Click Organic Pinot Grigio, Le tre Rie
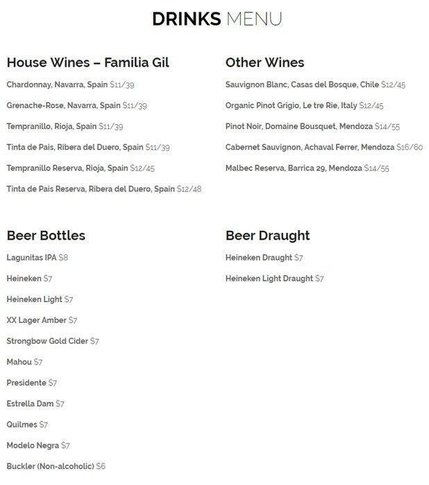The image size is (429, 485). point(304,105)
